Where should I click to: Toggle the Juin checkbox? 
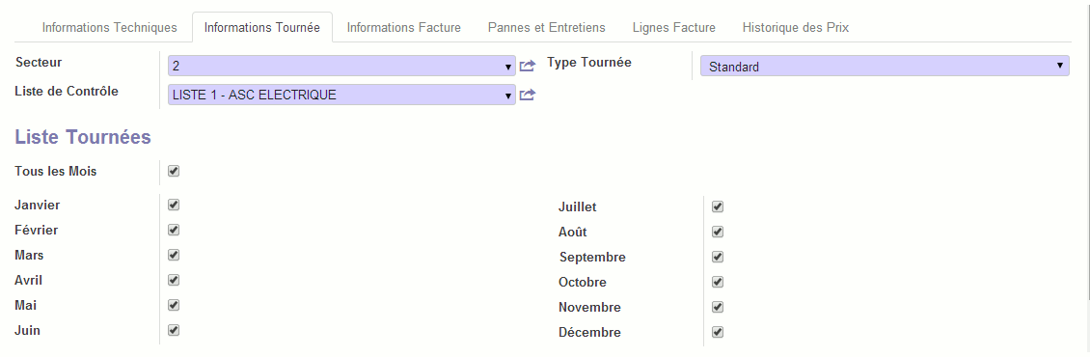174,330
